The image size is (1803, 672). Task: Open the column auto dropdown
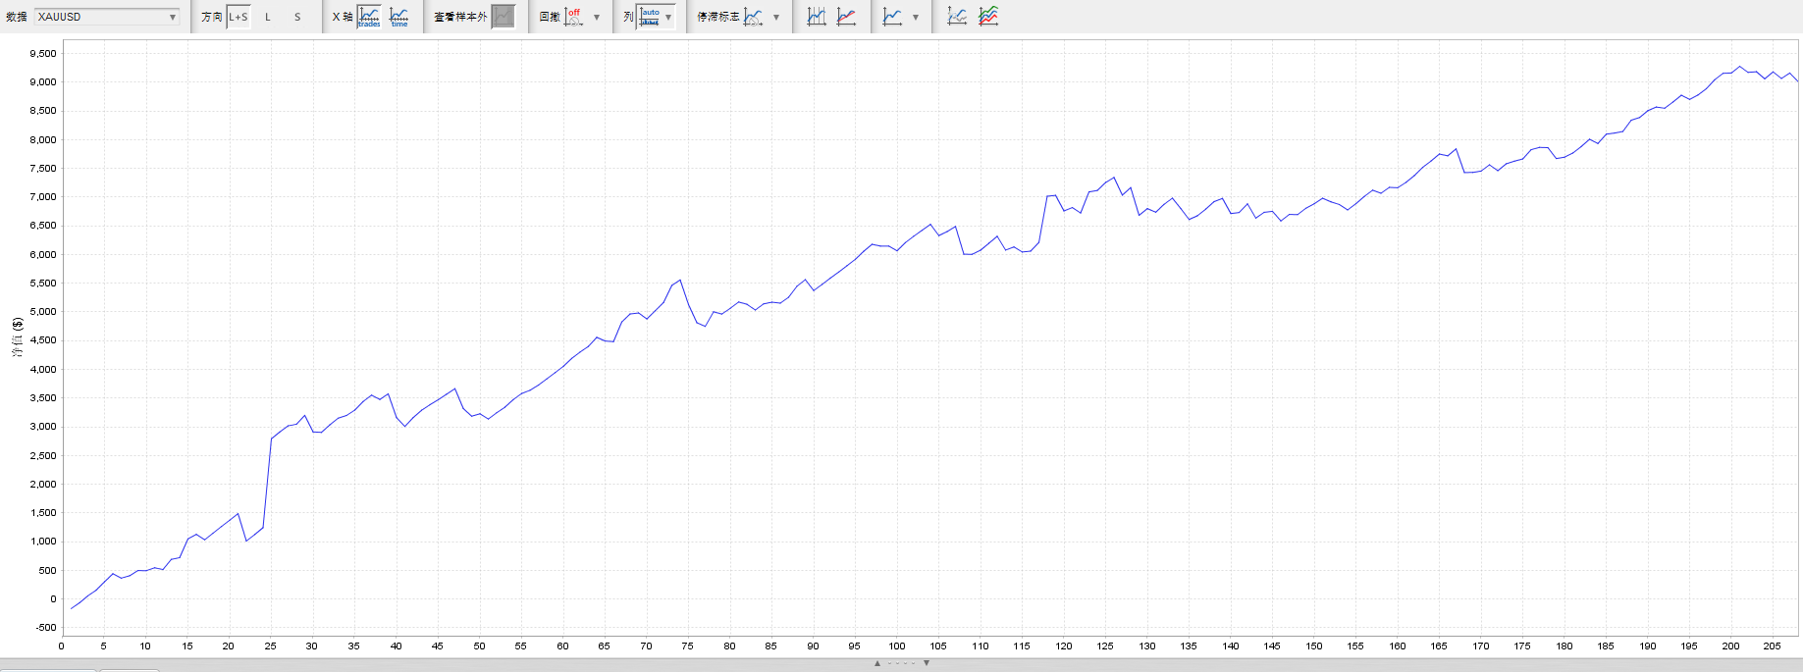coord(657,17)
